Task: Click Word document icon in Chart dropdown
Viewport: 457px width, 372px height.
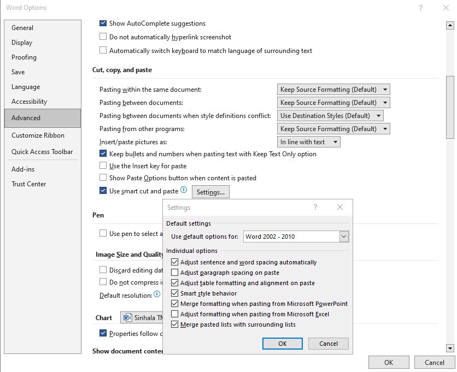Action: (127, 317)
